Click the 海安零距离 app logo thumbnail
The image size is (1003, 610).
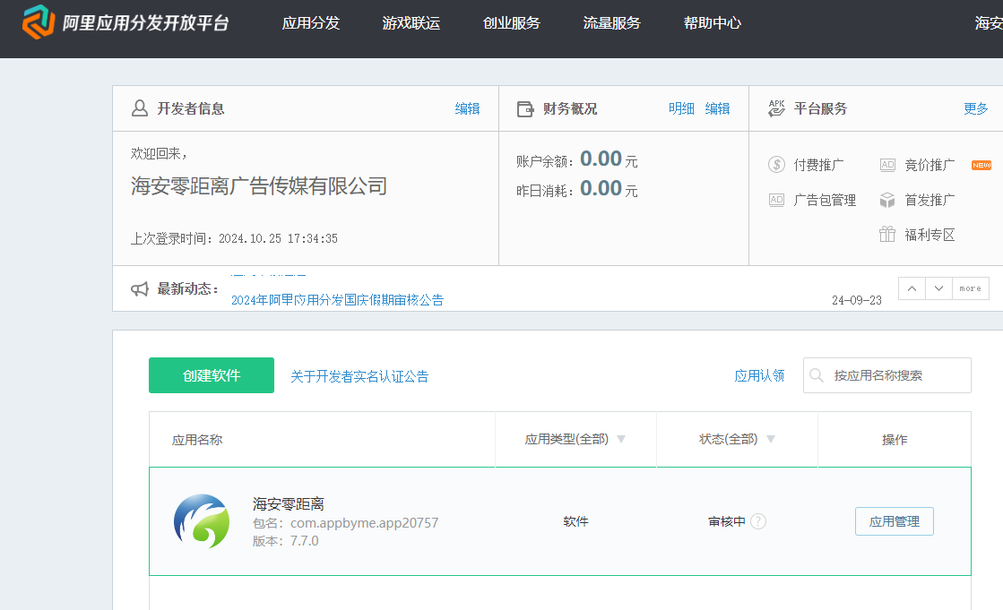click(x=202, y=521)
